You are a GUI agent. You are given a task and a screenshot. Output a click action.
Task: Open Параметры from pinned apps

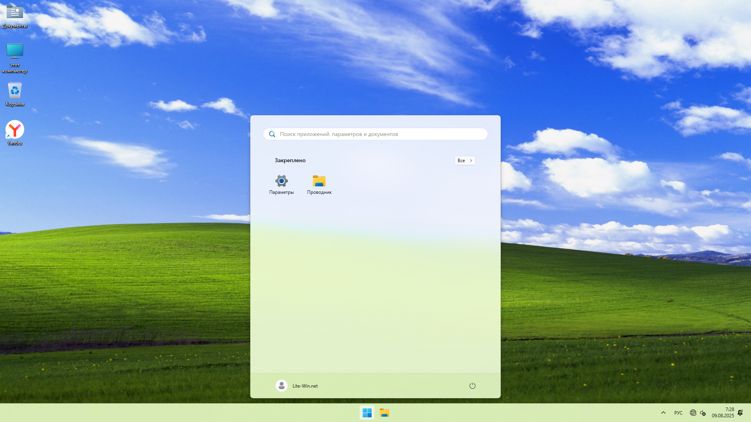click(281, 184)
